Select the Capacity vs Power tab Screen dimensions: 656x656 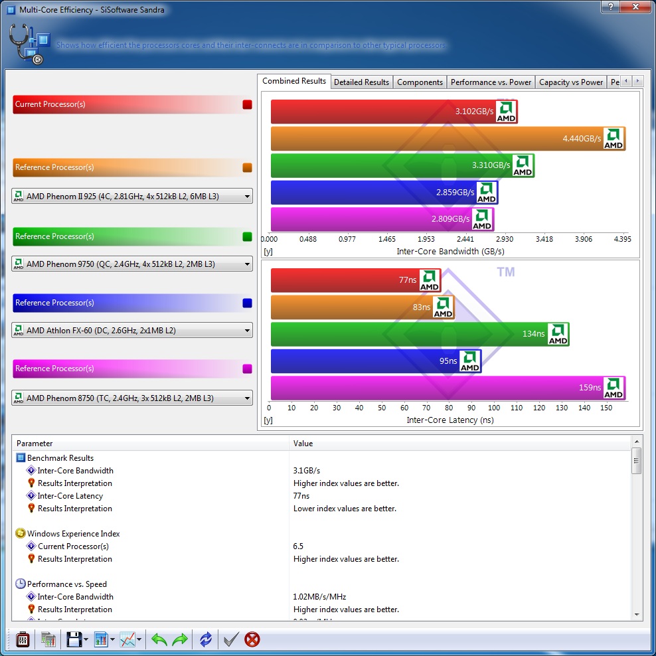click(x=570, y=82)
